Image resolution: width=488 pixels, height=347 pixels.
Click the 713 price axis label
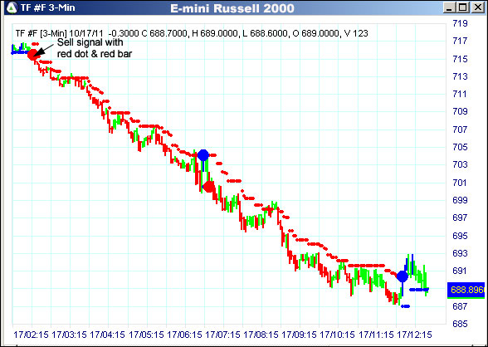460,76
